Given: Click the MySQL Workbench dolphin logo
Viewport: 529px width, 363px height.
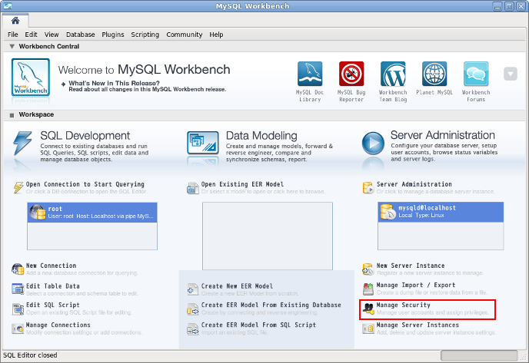Looking at the screenshot, I should [x=30, y=77].
